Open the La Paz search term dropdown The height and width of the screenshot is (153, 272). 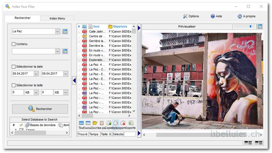pyautogui.click(x=58, y=32)
